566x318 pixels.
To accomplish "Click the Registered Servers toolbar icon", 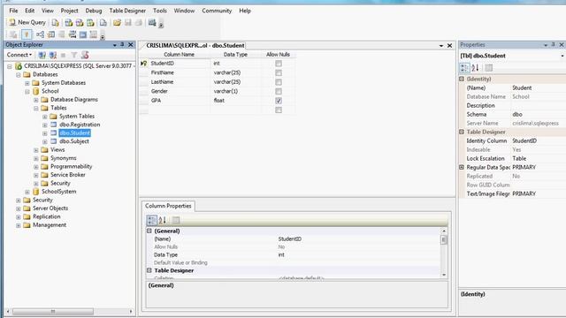I will [x=152, y=23].
